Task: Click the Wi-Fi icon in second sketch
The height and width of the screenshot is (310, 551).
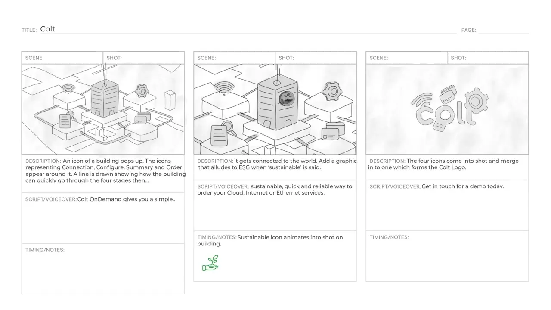Action: pyautogui.click(x=224, y=88)
